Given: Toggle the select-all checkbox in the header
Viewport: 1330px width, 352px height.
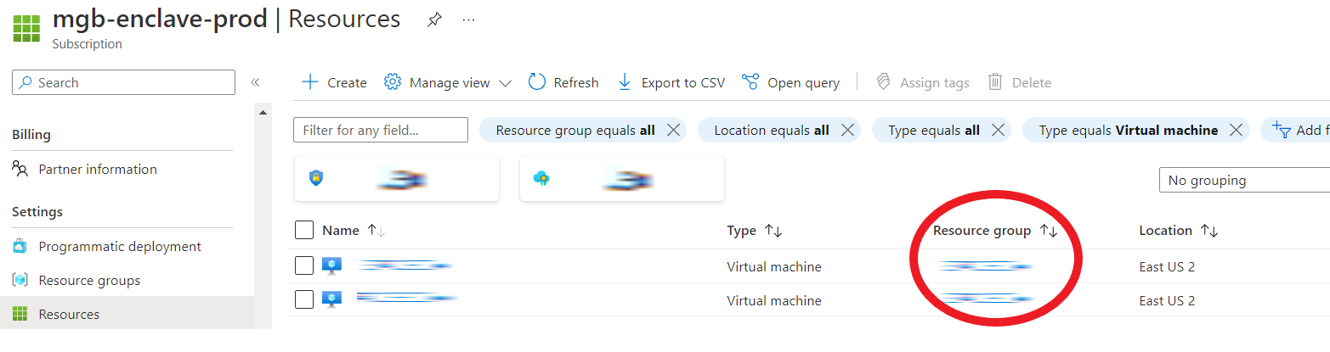Looking at the screenshot, I should tap(304, 230).
